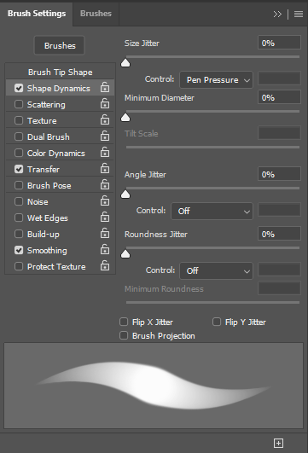Click the lock icon beside Texture
This screenshot has width=308, height=453.
click(x=105, y=119)
